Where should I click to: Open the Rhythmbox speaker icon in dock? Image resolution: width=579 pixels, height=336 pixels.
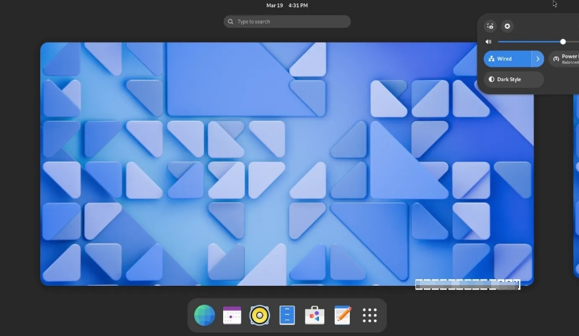pos(259,316)
